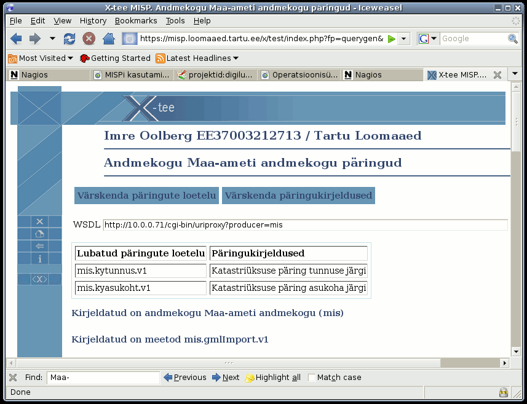Image resolution: width=527 pixels, height=404 pixels.
Task: Click the left arrow icon in the X-tee sidebar
Action: pos(39,246)
